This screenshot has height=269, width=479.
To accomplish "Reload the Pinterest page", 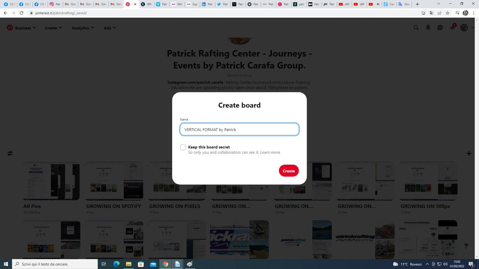I will [21, 13].
